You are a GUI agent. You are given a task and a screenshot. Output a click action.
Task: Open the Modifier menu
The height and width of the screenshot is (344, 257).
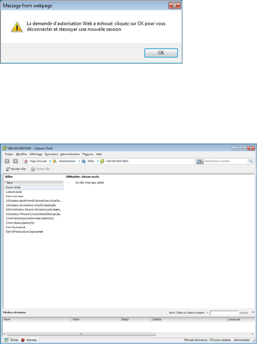(x=22, y=154)
